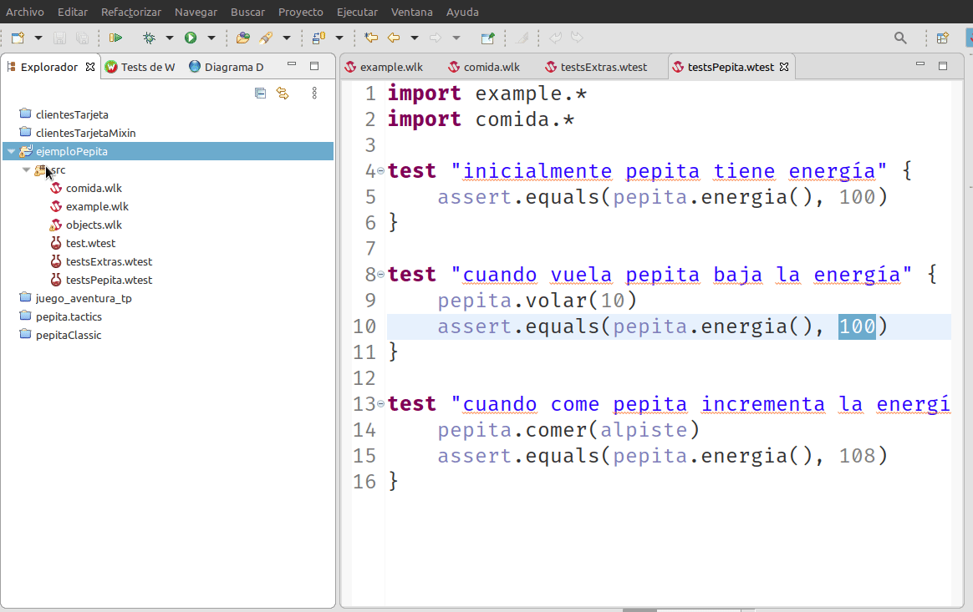Collapse the ejemploPepita project tree

tap(11, 152)
